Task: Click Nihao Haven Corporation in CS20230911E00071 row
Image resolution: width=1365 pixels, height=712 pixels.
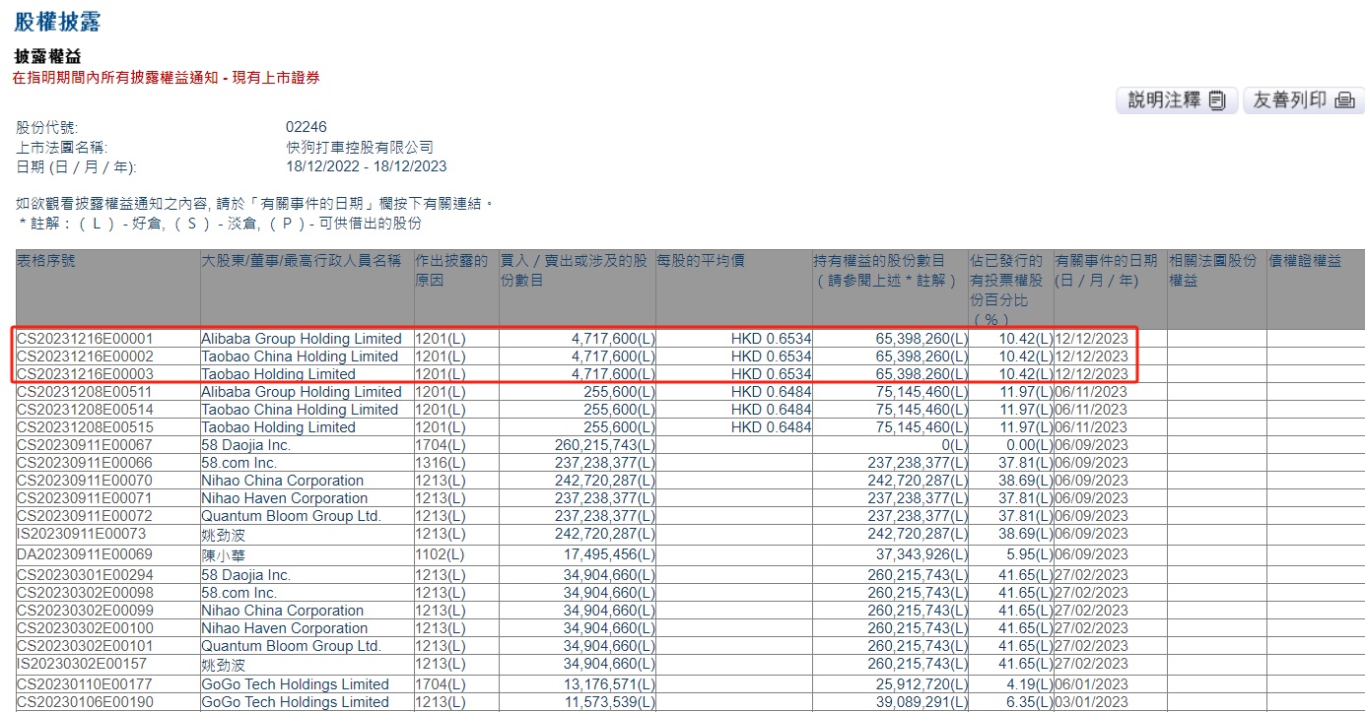Action: (x=285, y=498)
